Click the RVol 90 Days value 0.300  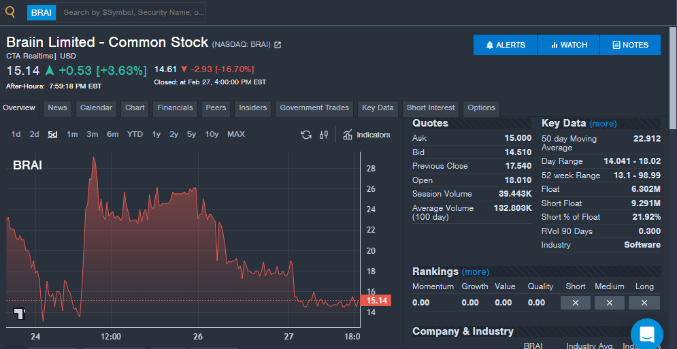pos(649,231)
